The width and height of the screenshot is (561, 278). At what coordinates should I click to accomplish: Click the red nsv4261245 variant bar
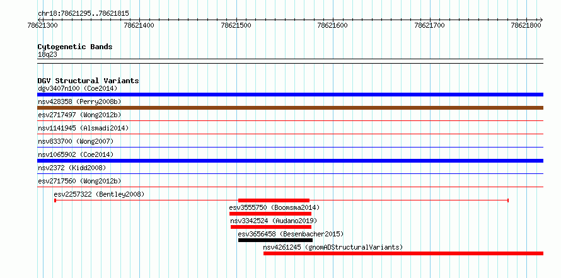[x=403, y=253]
